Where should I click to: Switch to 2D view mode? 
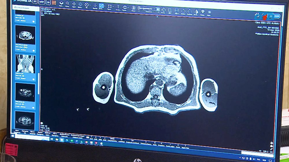35,2
